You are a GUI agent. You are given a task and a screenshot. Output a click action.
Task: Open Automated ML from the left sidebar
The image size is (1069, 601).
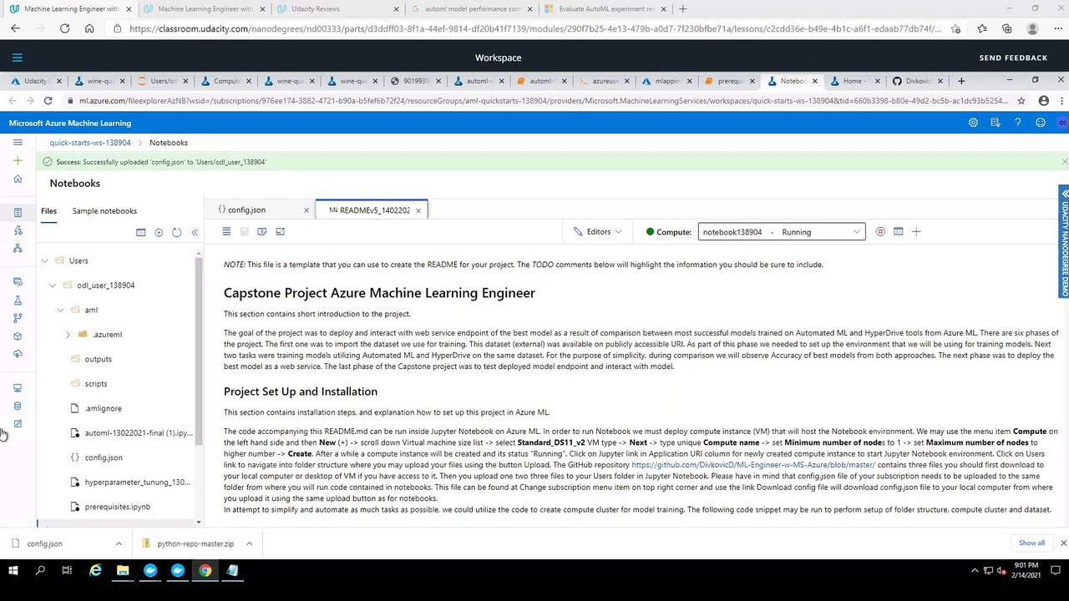coord(18,230)
